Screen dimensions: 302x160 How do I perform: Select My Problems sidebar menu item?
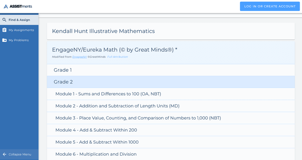click(x=19, y=40)
